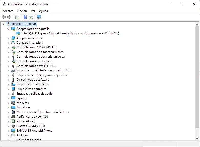The width and height of the screenshot is (200, 147).
Task: Click the Xbox 360 peripherals gamepad icon
Action: (14, 117)
